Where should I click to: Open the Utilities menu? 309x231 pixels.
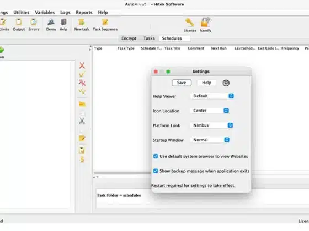(x=22, y=12)
